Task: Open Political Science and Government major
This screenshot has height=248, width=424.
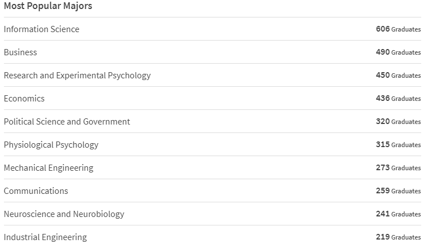Action: tap(67, 121)
